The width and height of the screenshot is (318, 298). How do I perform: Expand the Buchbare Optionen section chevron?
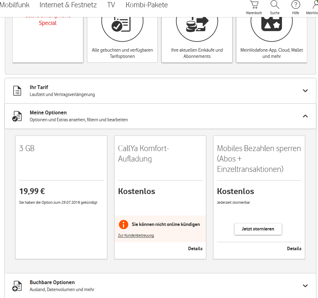tap(305, 286)
